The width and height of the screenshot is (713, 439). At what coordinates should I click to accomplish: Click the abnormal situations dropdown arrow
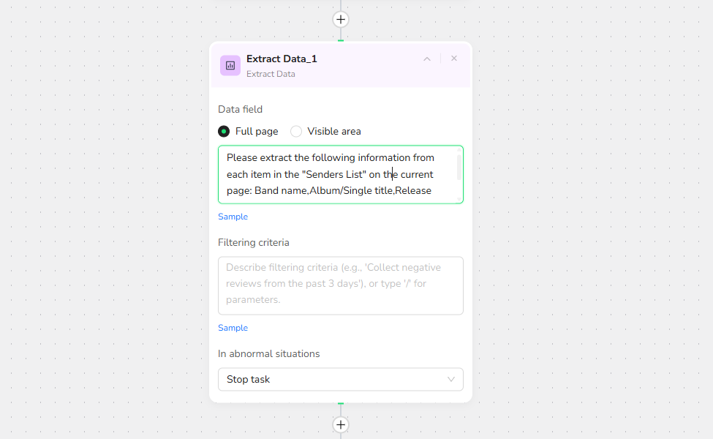click(x=451, y=379)
